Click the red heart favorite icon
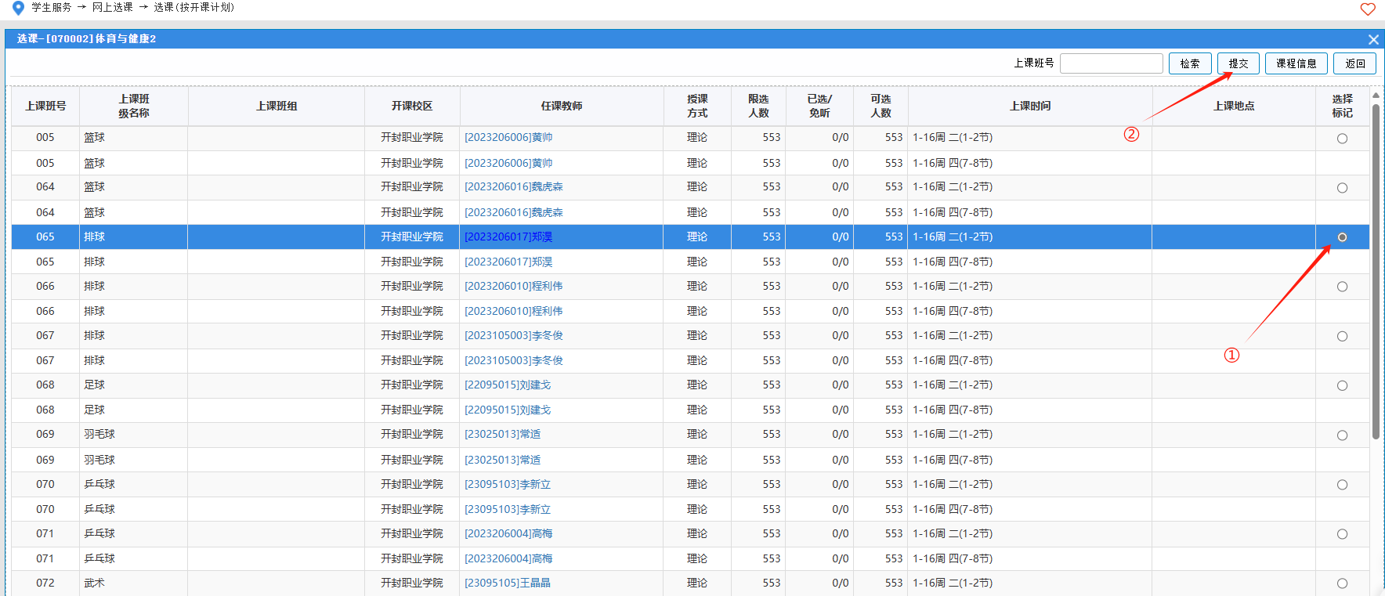Screen dimensions: 1385x596 1368,9
